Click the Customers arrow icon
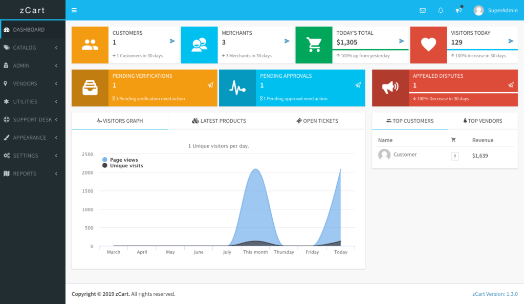The image size is (524, 304). click(172, 41)
